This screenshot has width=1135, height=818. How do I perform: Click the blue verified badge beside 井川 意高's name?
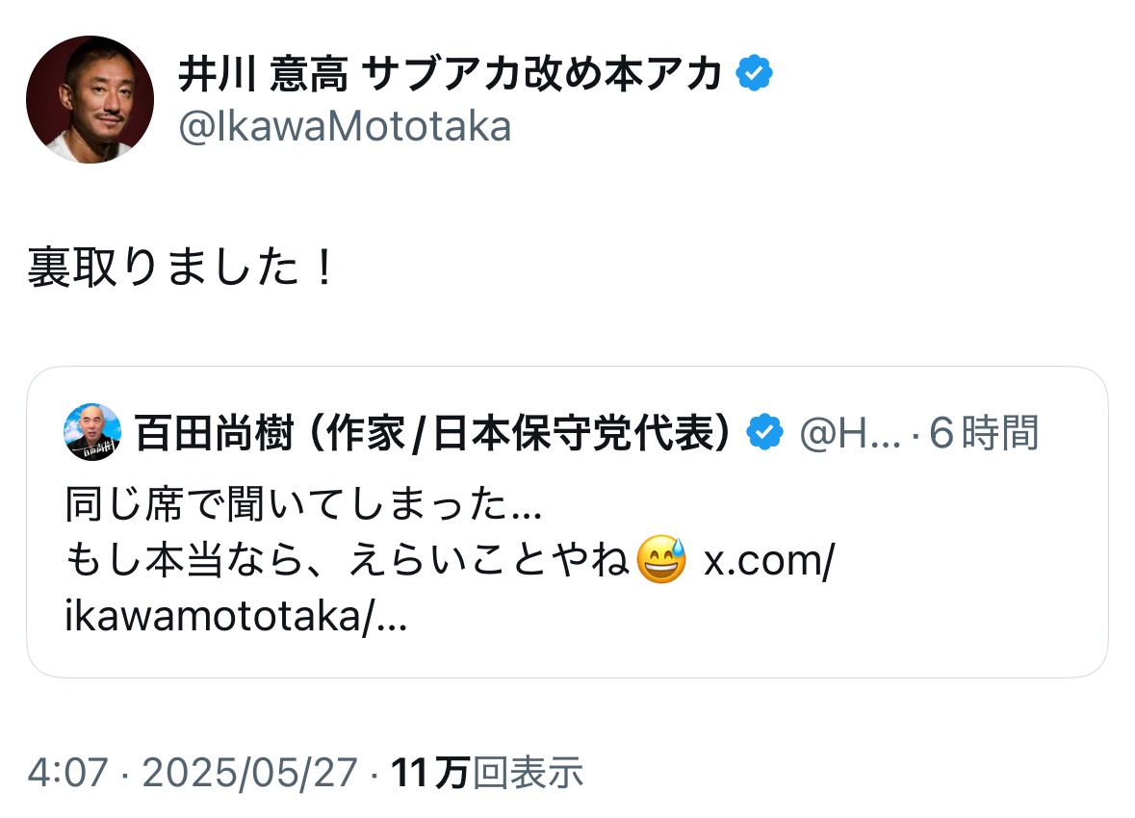pos(755,74)
